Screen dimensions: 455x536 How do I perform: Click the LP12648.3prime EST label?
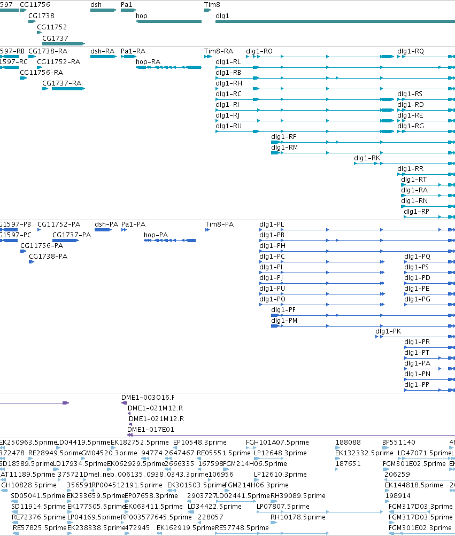coord(280,453)
